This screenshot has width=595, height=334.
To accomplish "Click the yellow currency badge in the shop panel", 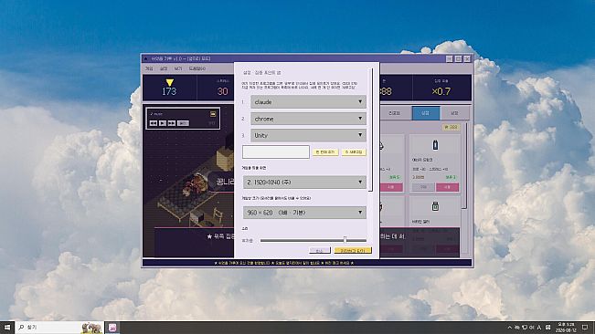I will click(x=451, y=127).
